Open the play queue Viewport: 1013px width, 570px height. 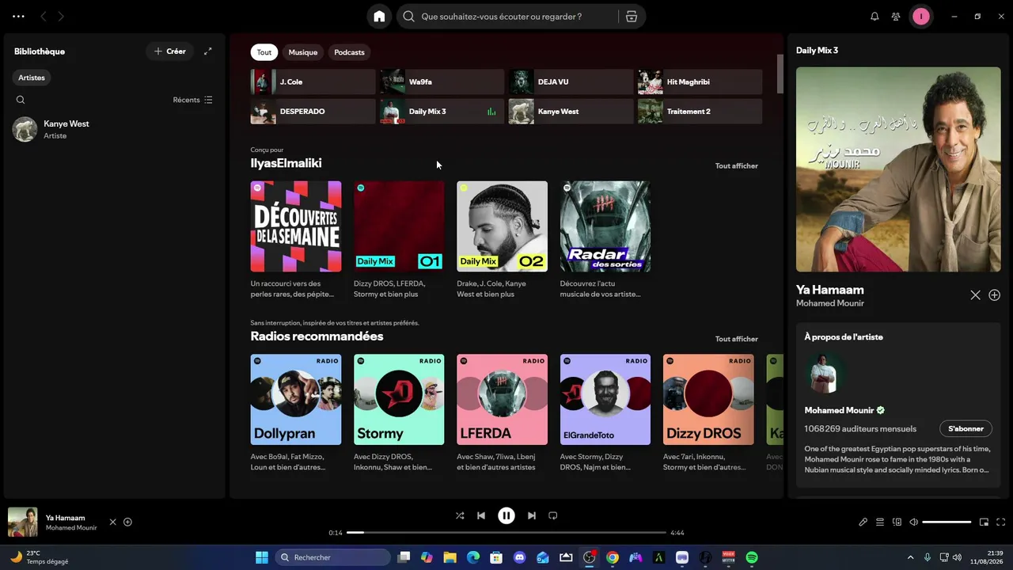[x=880, y=522]
